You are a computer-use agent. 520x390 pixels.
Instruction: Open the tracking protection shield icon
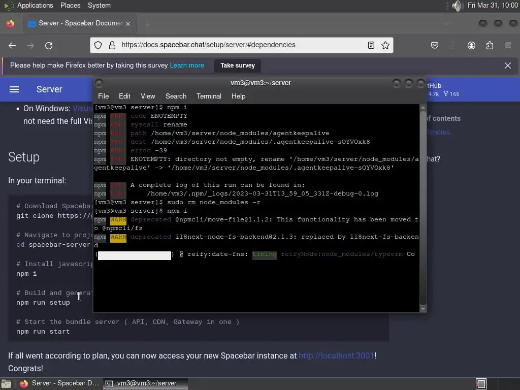98,45
